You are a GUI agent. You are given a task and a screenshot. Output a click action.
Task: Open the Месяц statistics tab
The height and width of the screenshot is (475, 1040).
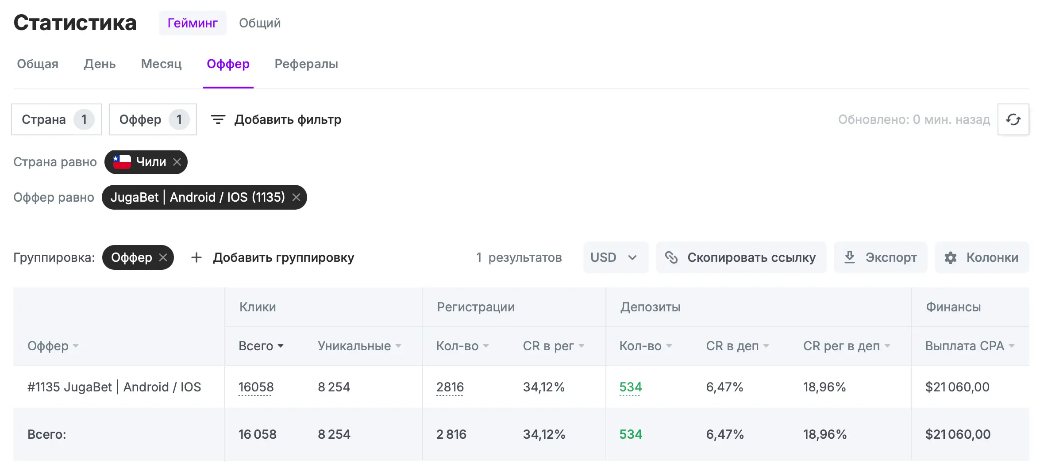(161, 64)
